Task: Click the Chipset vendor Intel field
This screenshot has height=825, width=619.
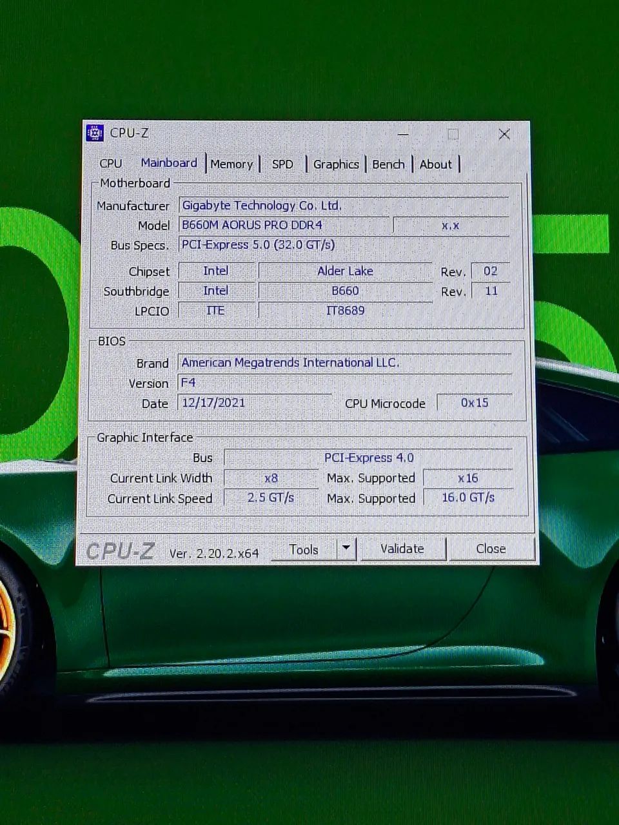Action: [x=215, y=271]
